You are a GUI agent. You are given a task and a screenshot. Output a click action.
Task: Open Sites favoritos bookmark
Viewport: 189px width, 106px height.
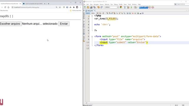click(x=4, y=11)
